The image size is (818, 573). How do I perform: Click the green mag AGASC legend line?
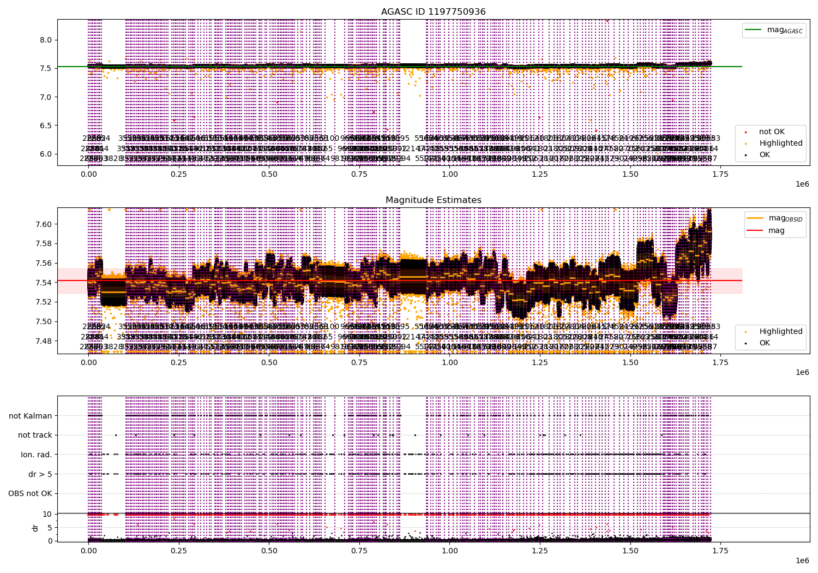(x=755, y=29)
